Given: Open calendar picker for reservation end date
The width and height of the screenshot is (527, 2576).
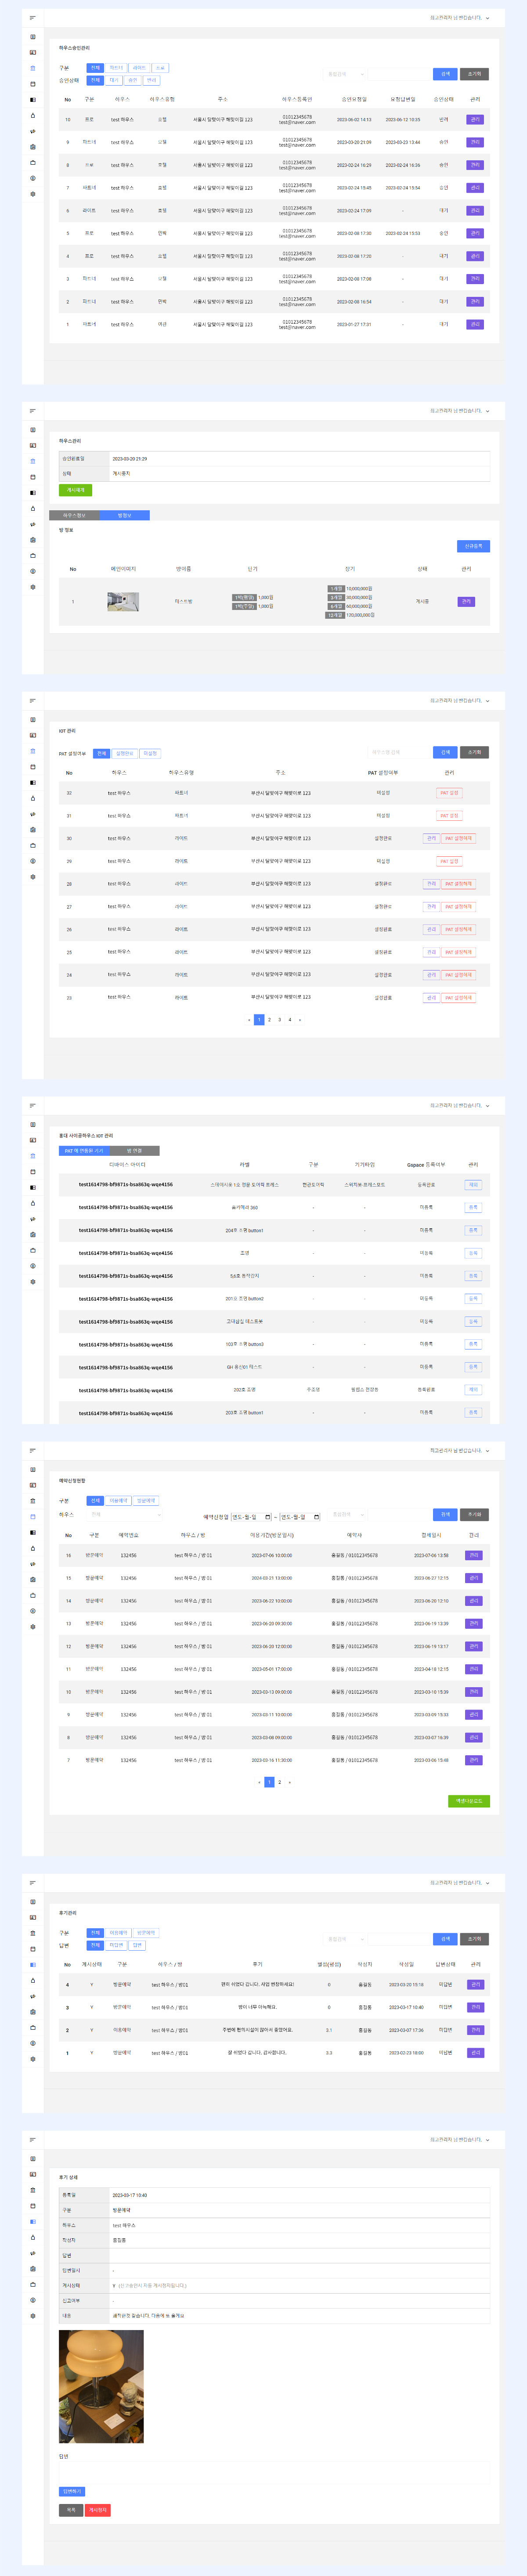Looking at the screenshot, I should 317,1517.
